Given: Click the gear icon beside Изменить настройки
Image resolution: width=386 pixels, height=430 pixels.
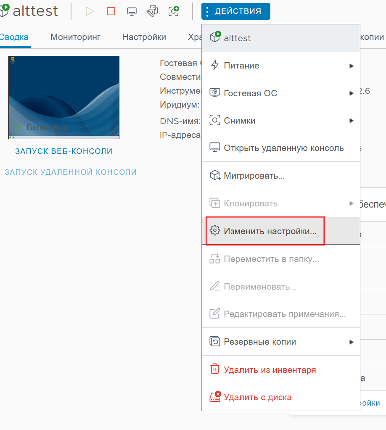Looking at the screenshot, I should click(215, 231).
